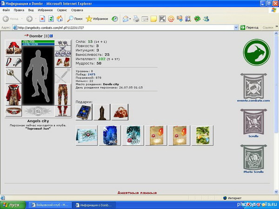Click the blue mana bar 1370/1370

tap(38, 44)
